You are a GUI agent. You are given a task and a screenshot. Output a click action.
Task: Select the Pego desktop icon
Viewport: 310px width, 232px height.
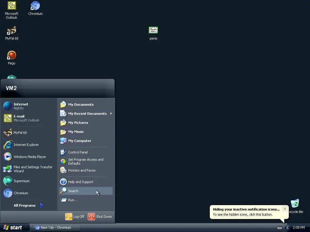[12, 58]
